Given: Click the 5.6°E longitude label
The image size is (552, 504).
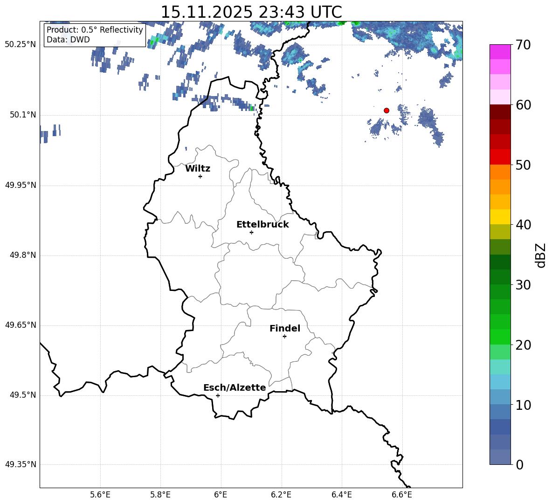Looking at the screenshot, I should pyautogui.click(x=100, y=495).
